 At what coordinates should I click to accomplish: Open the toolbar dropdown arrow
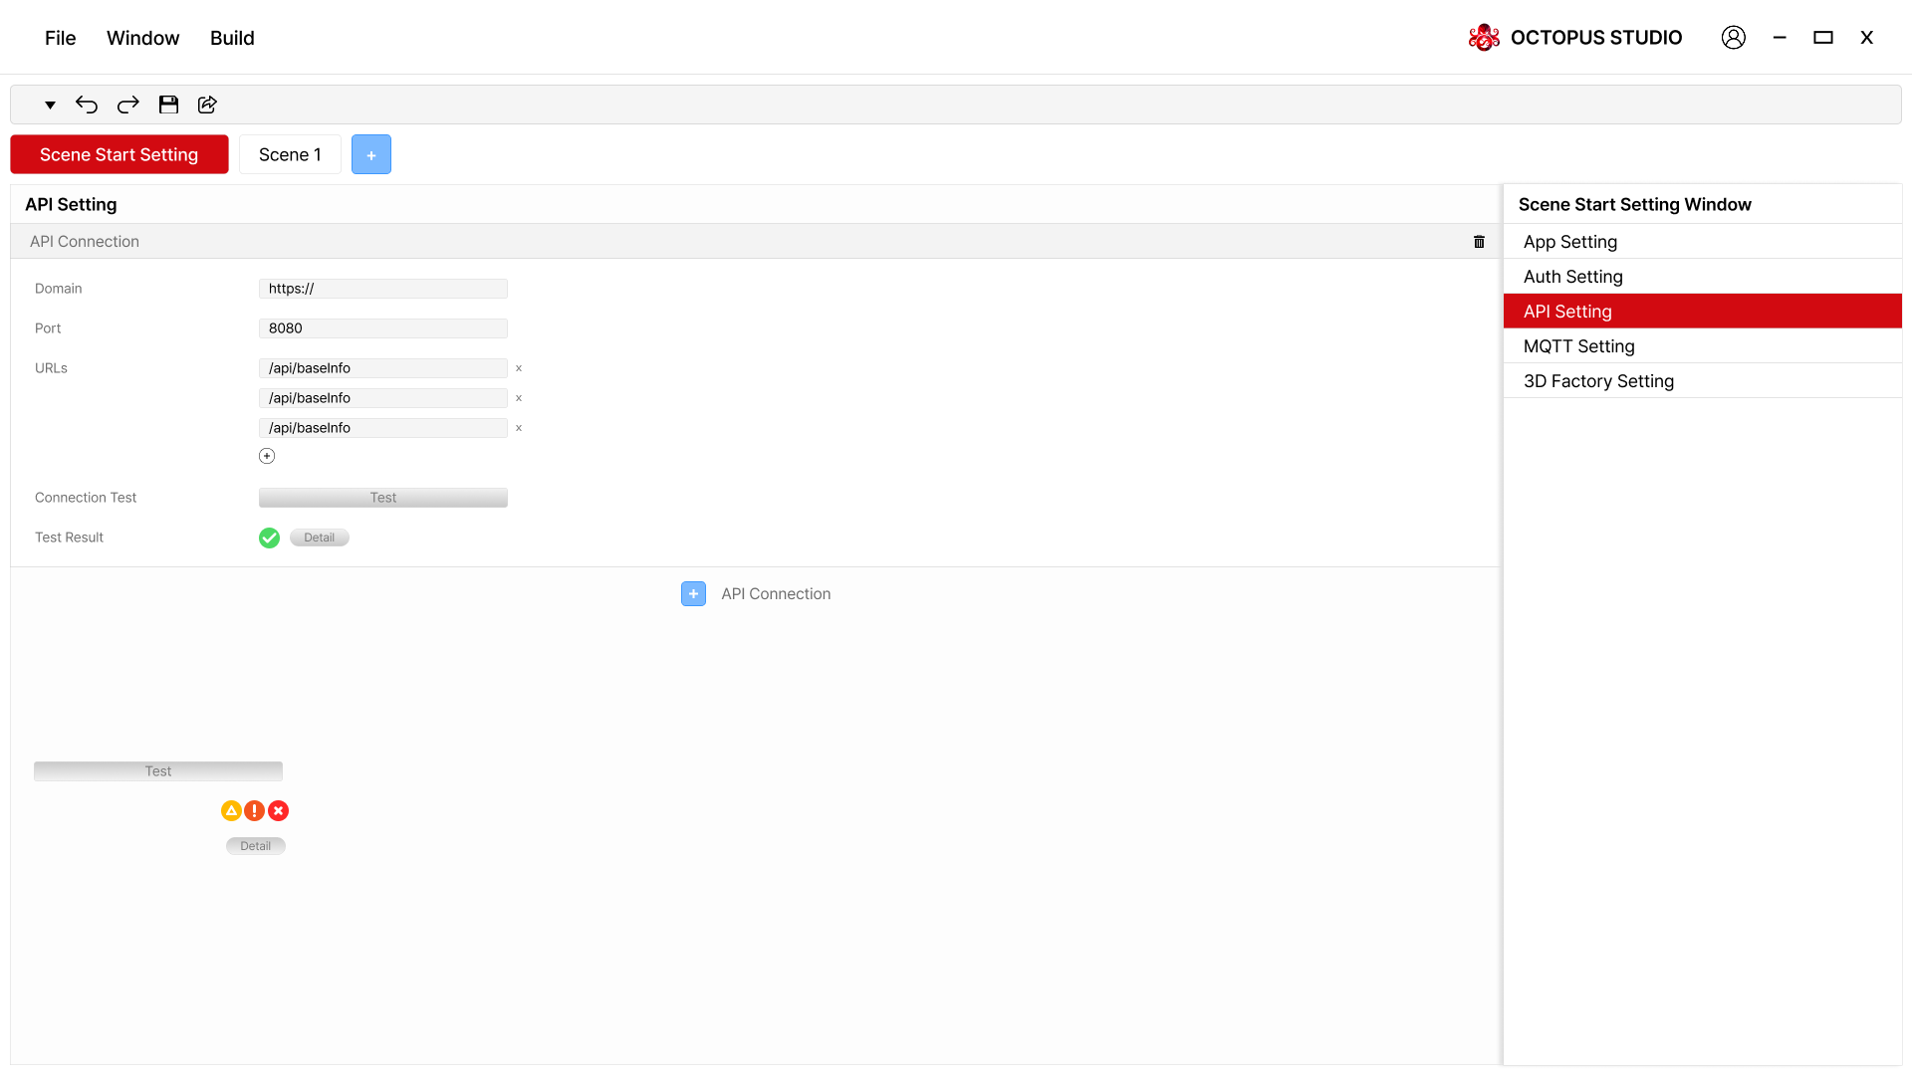[x=50, y=105]
